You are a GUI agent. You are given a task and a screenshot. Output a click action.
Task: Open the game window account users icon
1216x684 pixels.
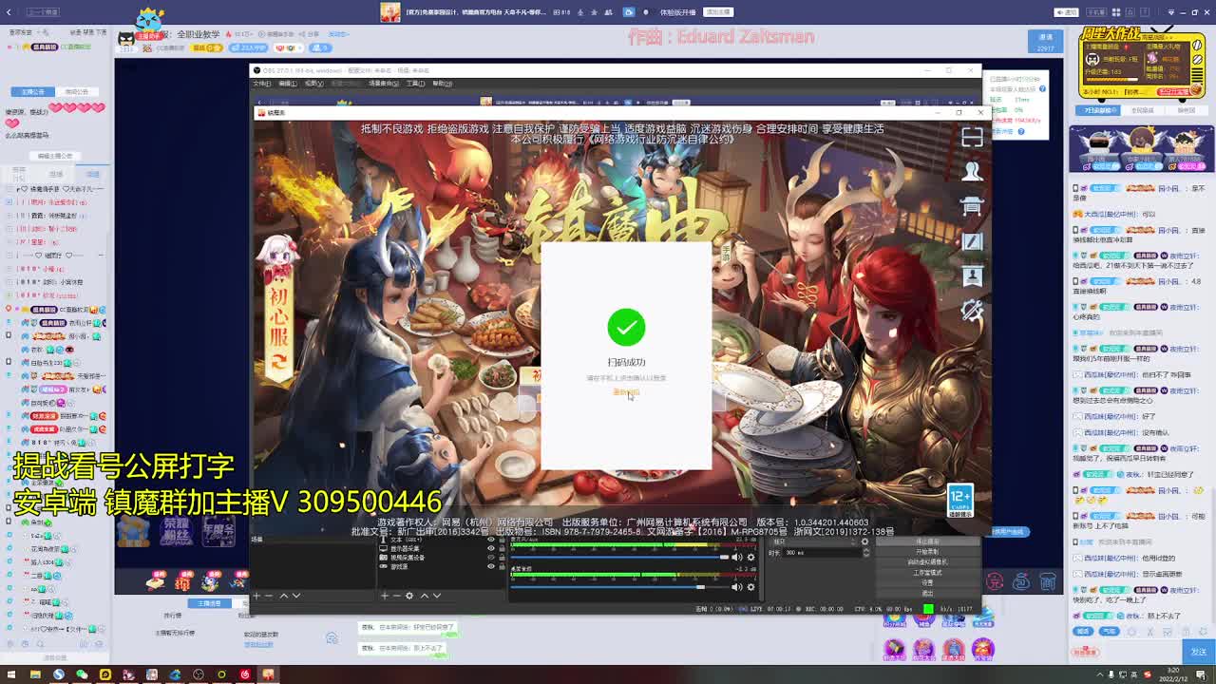(x=972, y=171)
